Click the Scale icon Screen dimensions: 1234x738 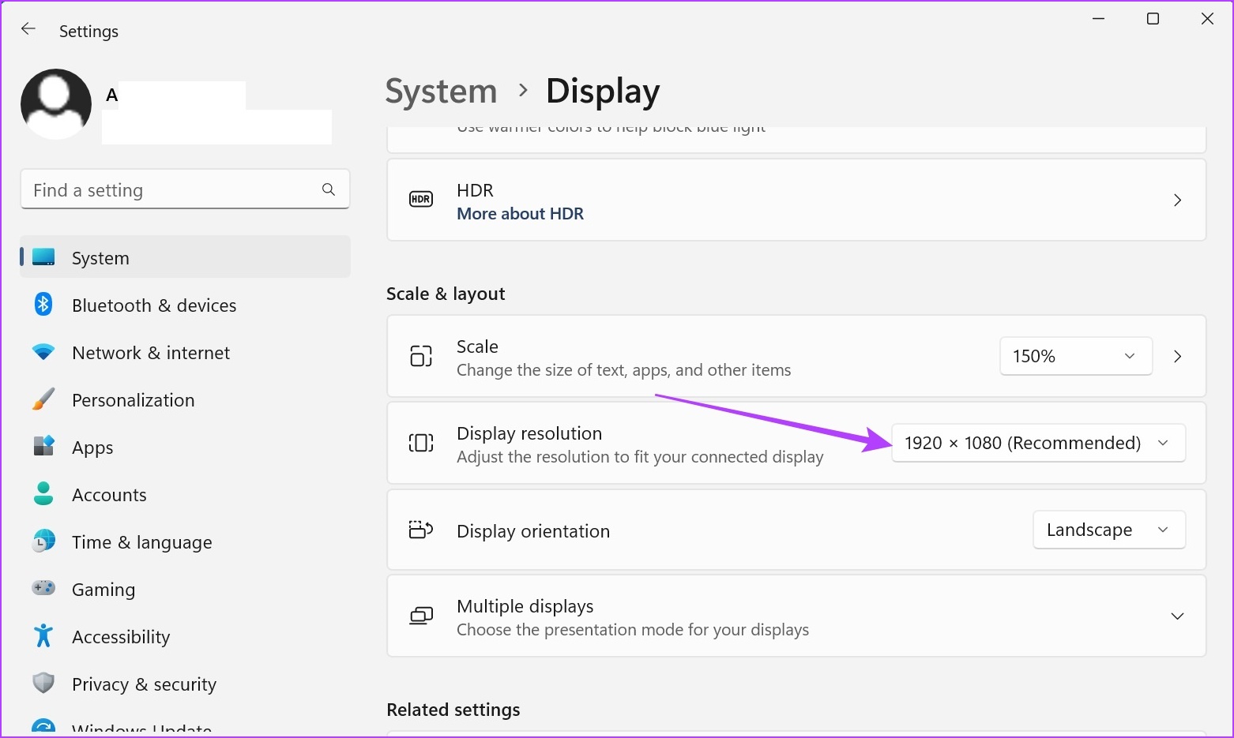coord(421,356)
